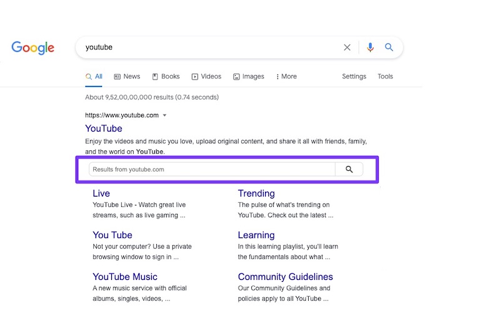Open the YouTube Music sitelink
Screen dimensions: 500x325
tap(125, 277)
